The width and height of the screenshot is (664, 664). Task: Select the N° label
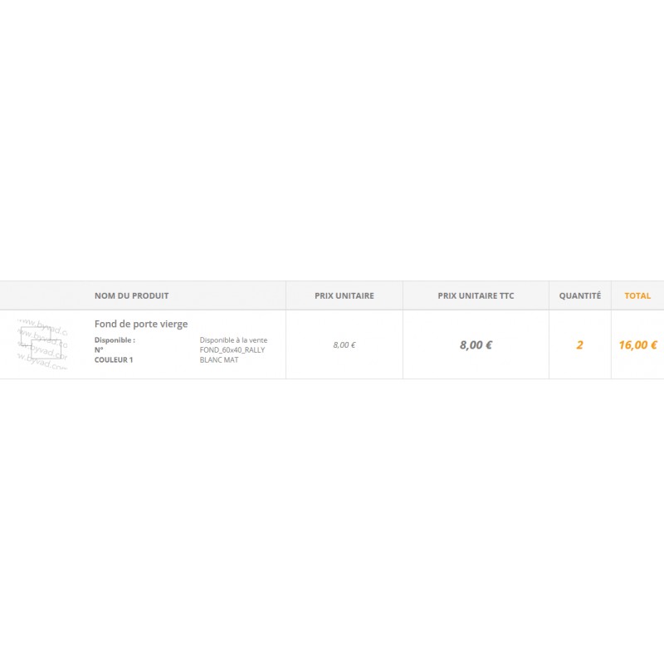pos(99,349)
